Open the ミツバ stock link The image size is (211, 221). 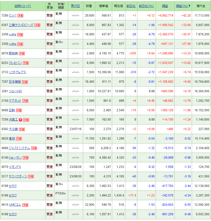13,16
